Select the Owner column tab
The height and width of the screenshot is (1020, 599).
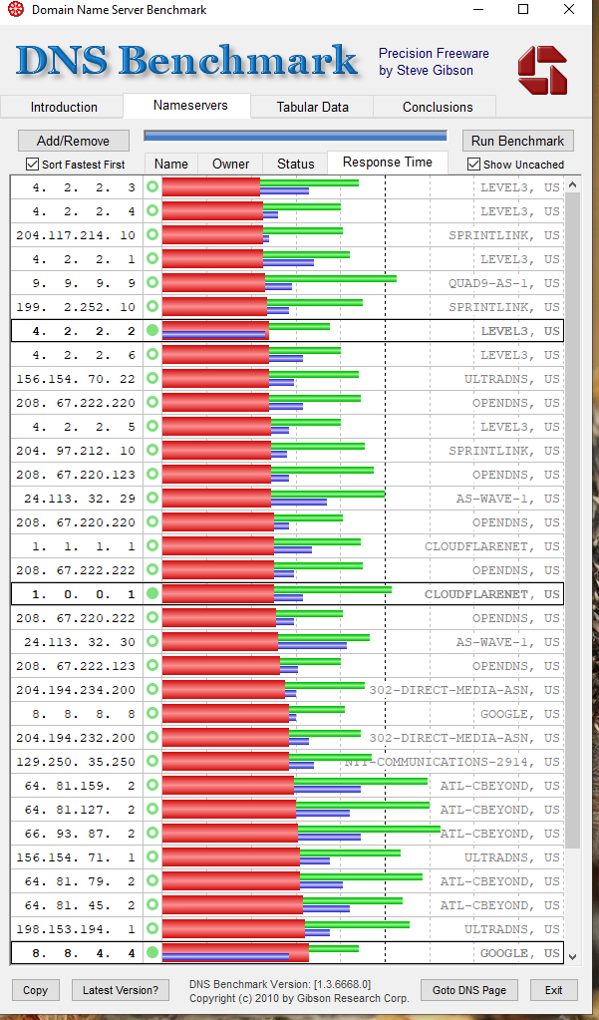230,164
